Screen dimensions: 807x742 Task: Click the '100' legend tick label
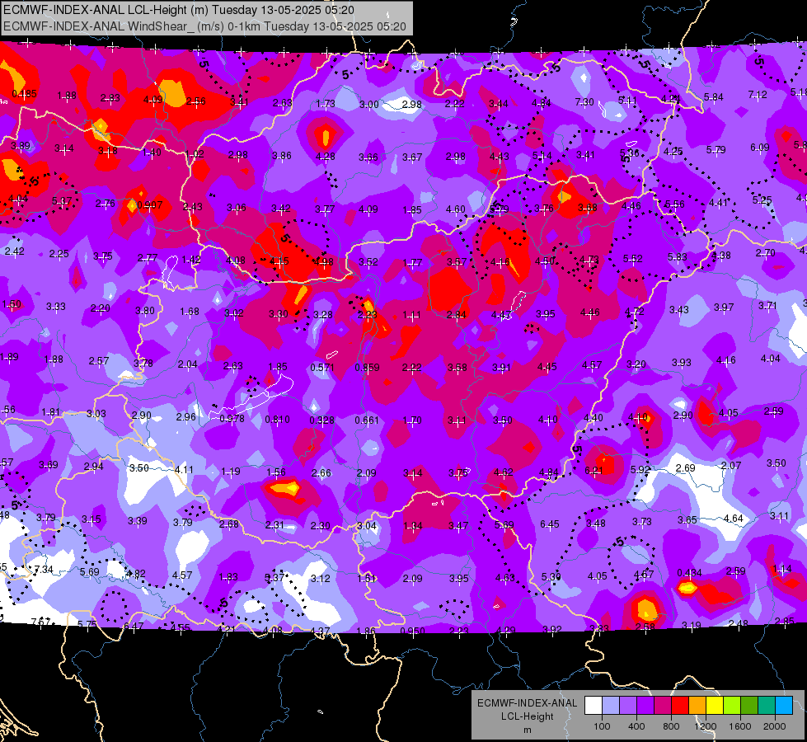(602, 726)
